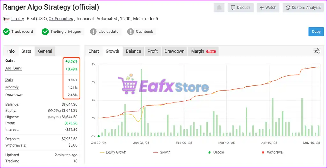The image size is (327, 168).
Task: Open Custom Analysis
Action: (303, 8)
